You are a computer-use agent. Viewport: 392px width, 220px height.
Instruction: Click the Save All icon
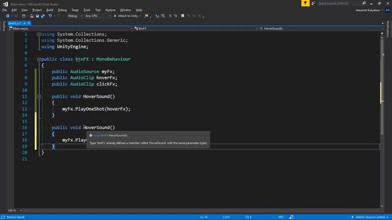[x=43, y=16]
